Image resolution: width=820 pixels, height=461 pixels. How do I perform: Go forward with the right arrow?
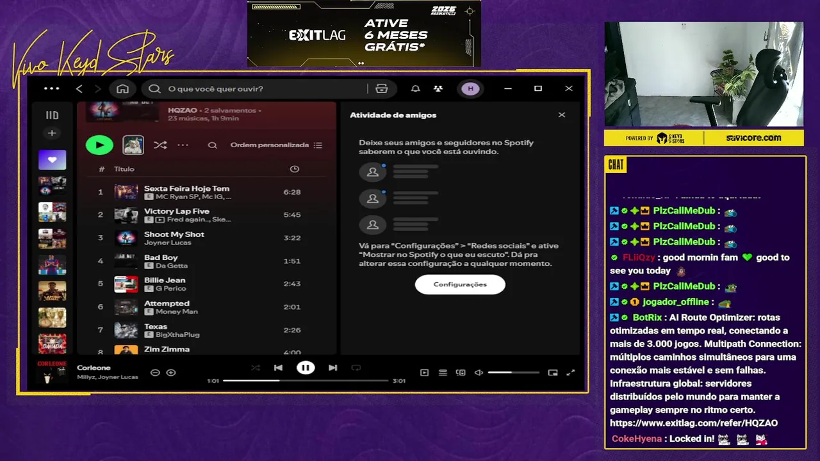point(98,88)
